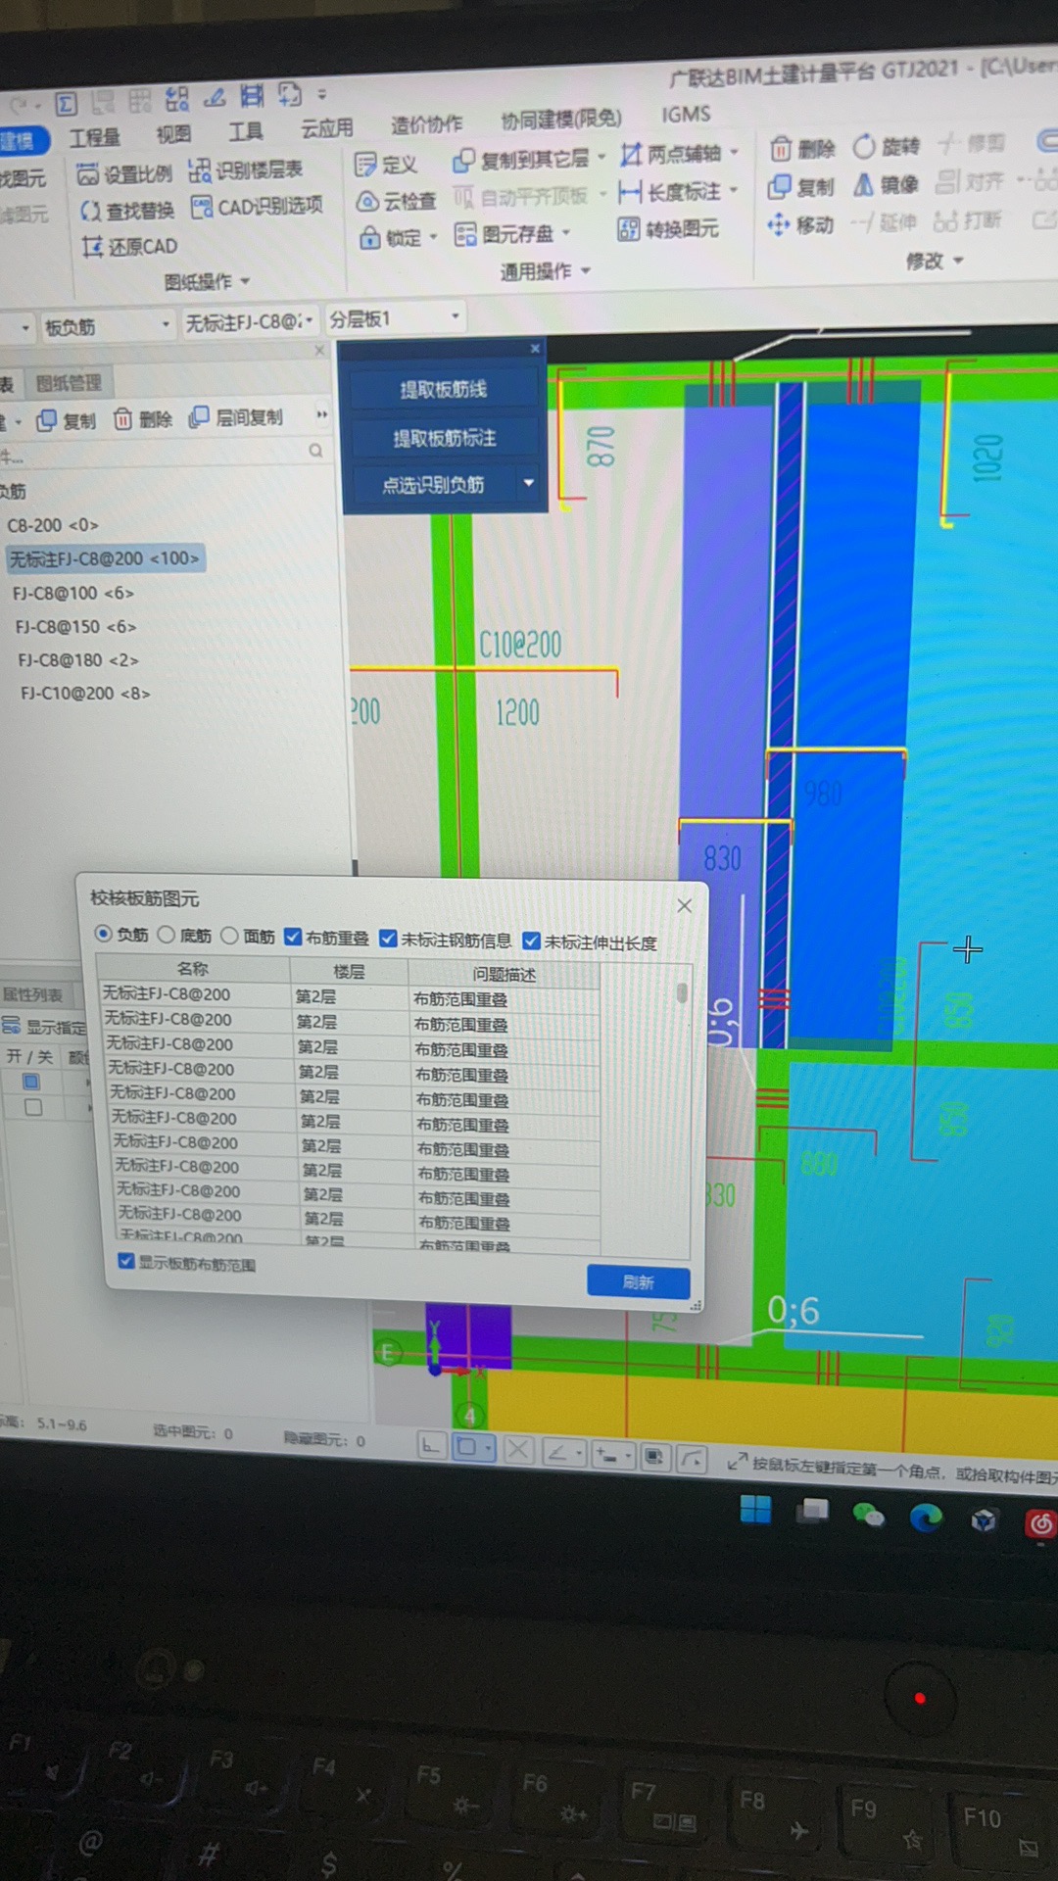The image size is (1058, 1881).
Task: Click the 复制 copy tool in ribbon 修改 group
Action: tap(801, 186)
